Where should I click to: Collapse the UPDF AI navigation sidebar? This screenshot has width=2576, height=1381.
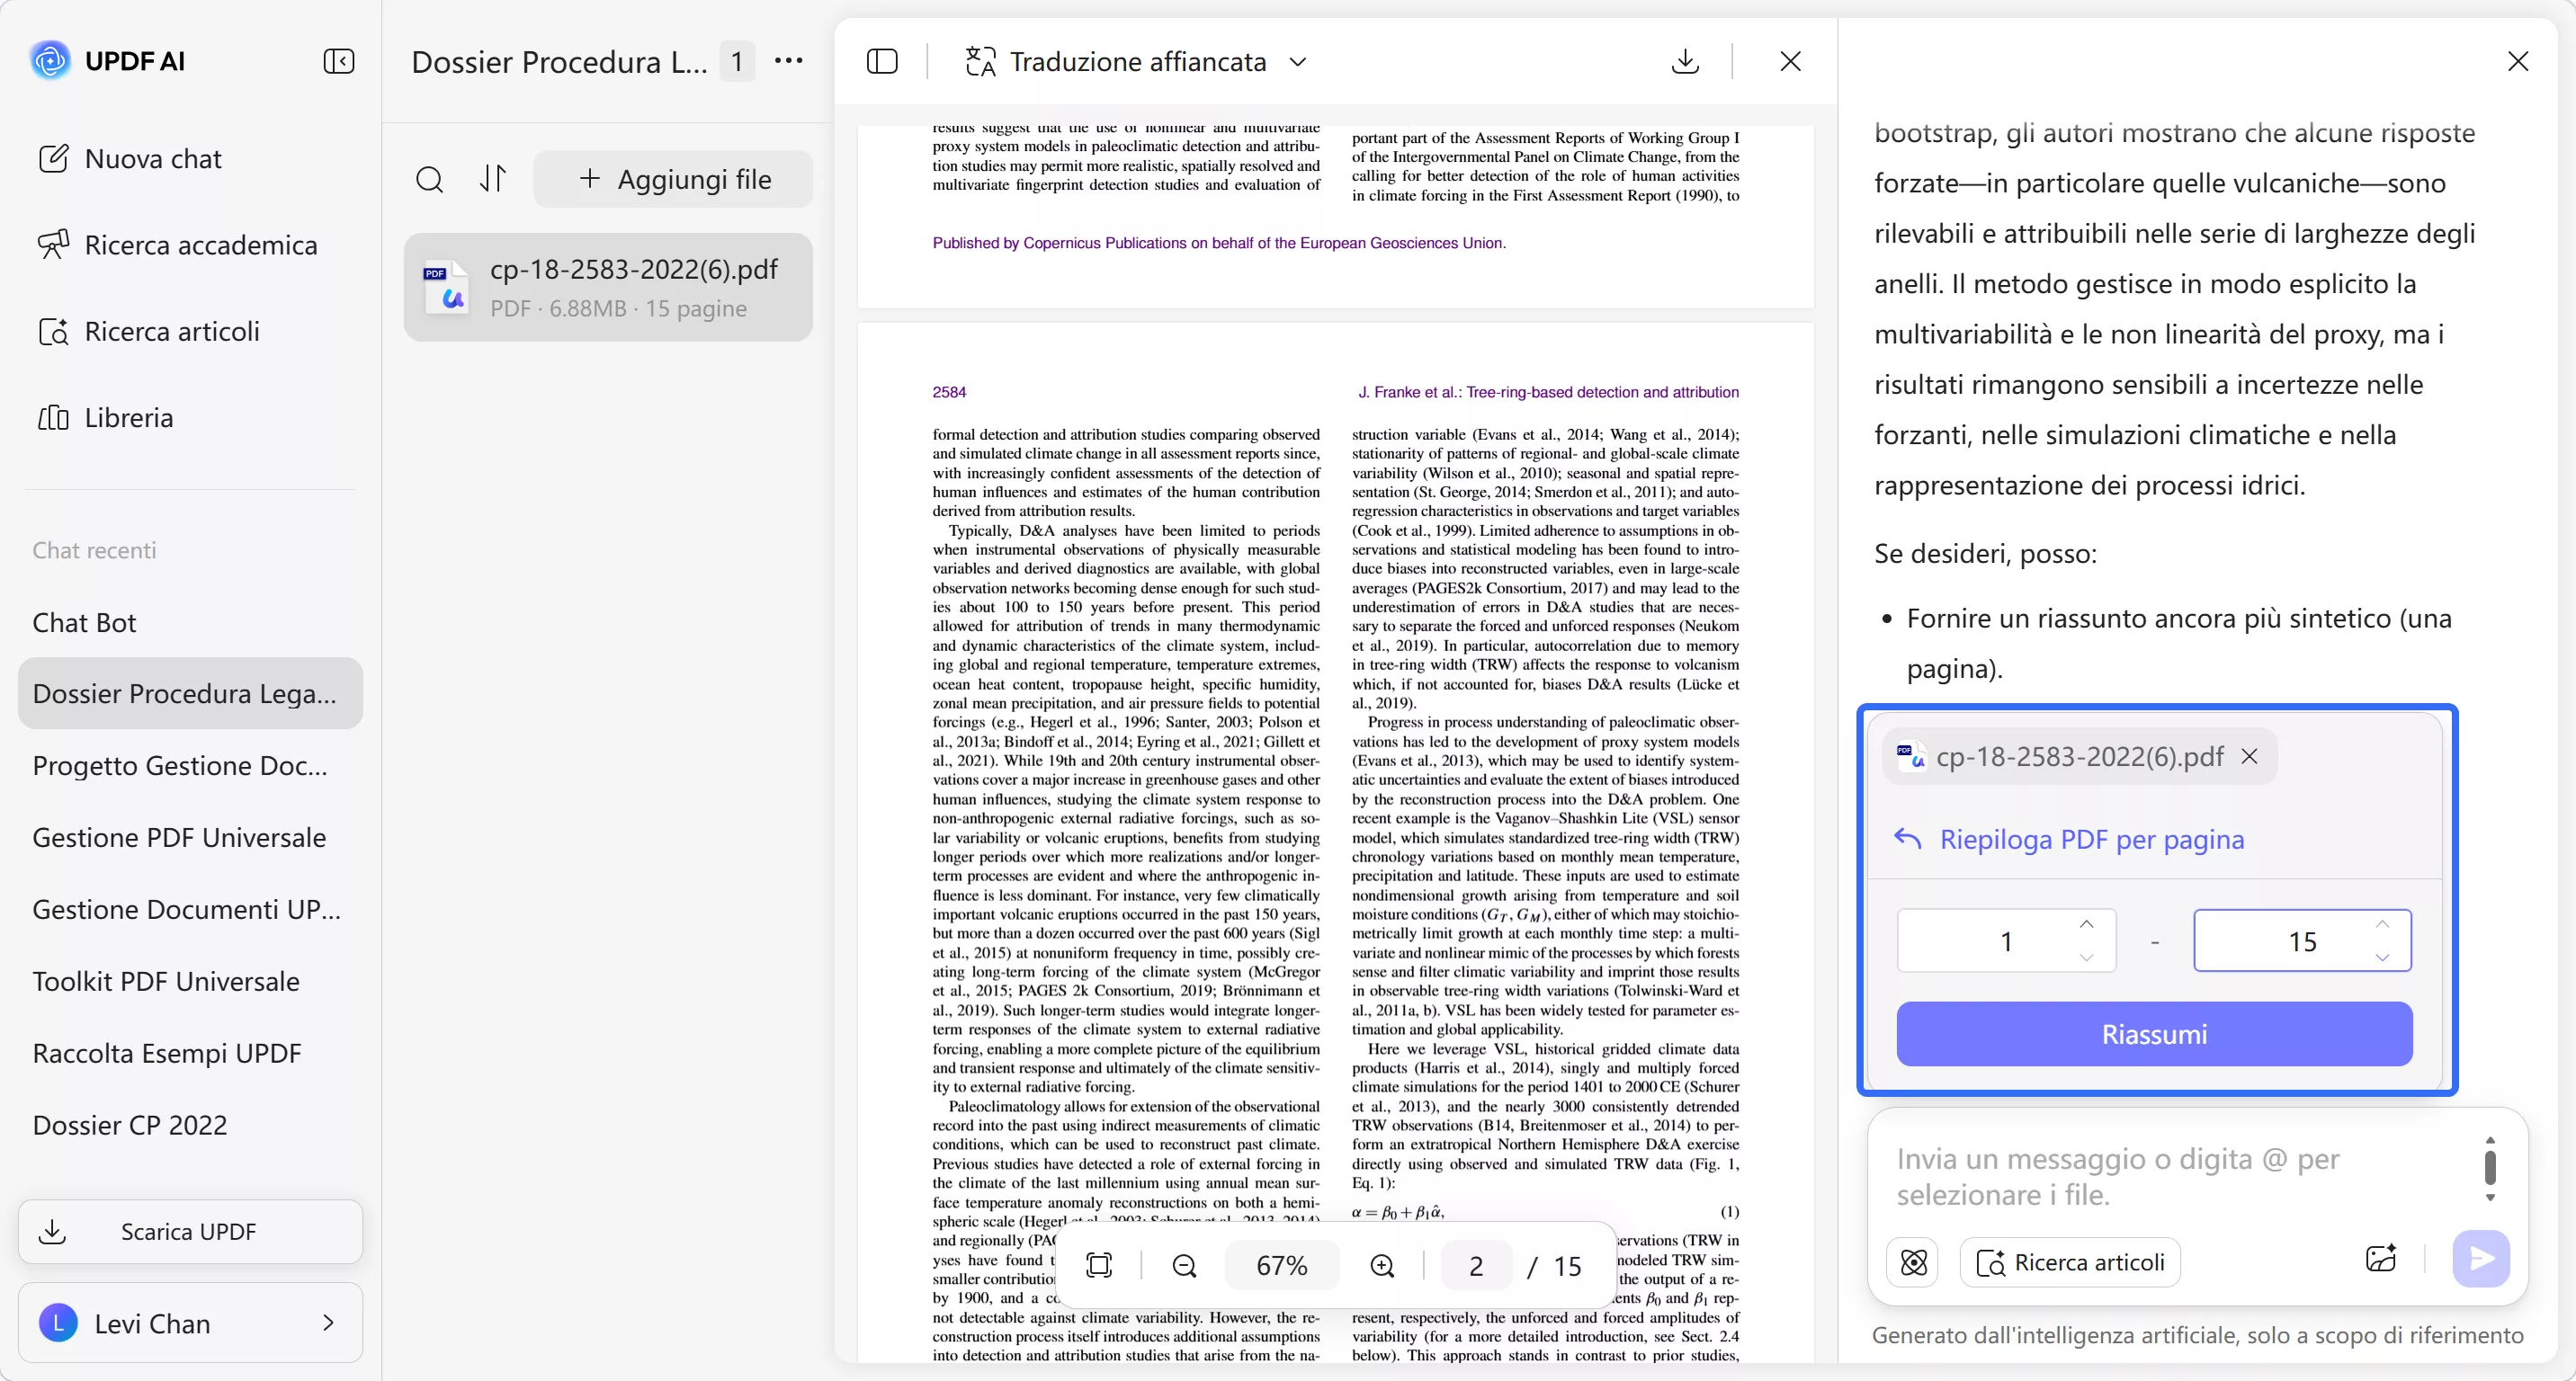pos(340,61)
